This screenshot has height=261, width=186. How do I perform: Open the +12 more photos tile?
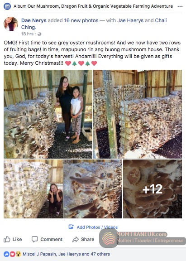(153, 189)
